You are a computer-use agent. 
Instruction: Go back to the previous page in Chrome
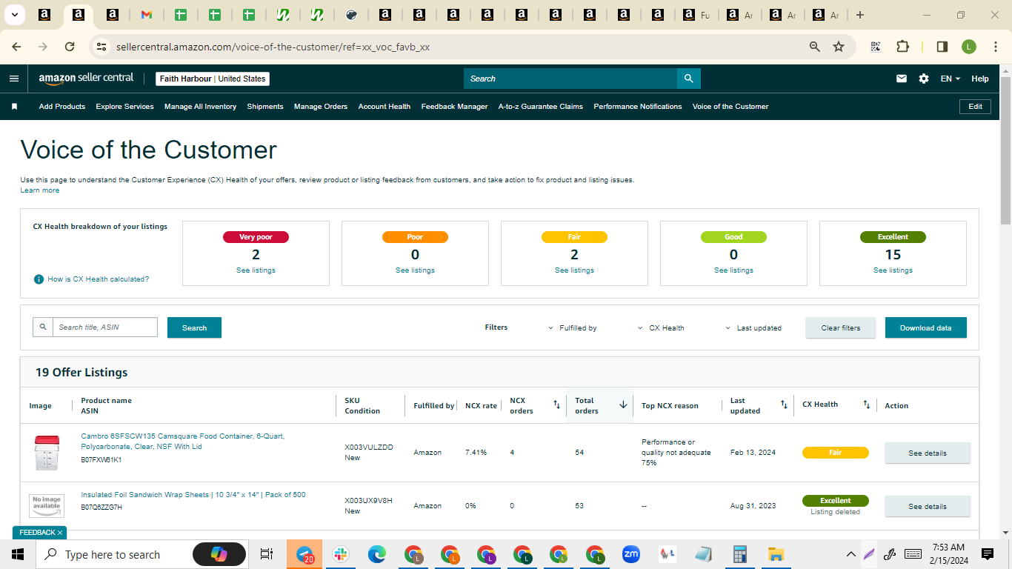click(x=16, y=47)
